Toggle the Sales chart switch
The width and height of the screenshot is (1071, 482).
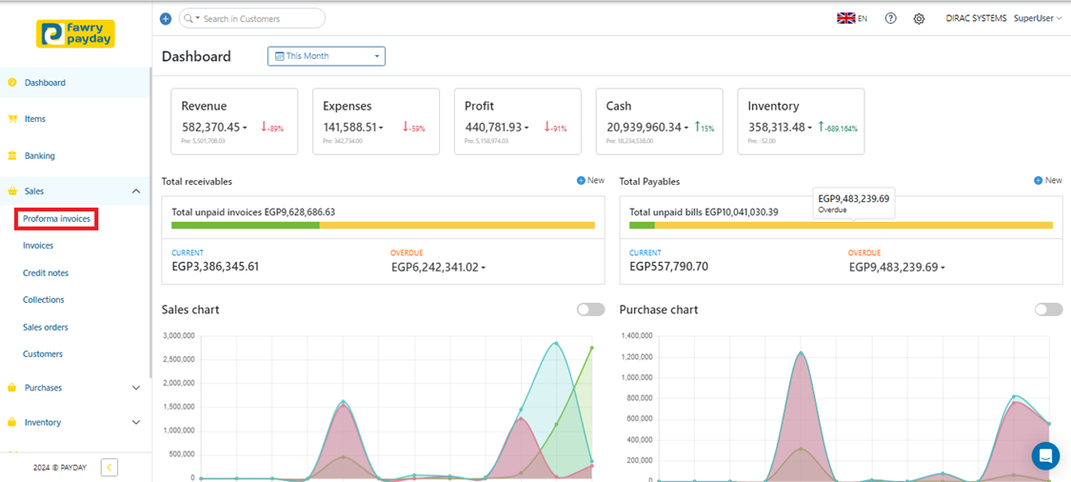click(590, 310)
